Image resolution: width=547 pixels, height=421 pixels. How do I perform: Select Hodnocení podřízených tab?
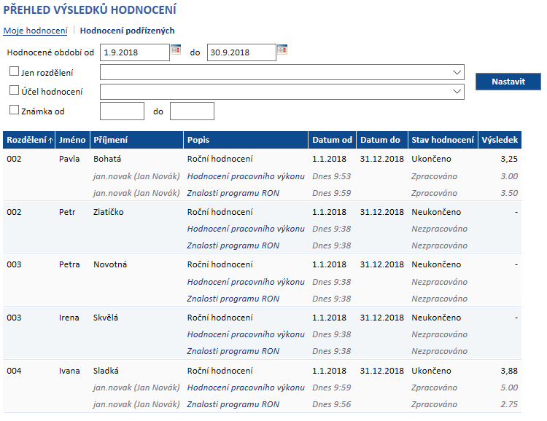127,31
